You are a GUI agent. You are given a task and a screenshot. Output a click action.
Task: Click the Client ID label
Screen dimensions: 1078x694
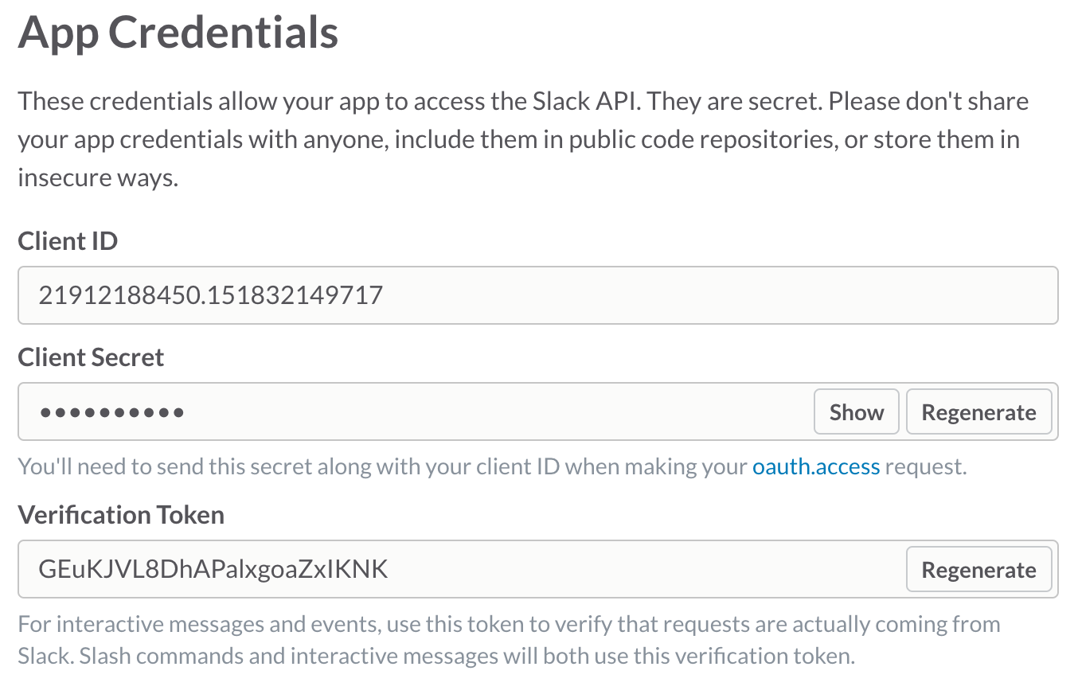tap(68, 240)
